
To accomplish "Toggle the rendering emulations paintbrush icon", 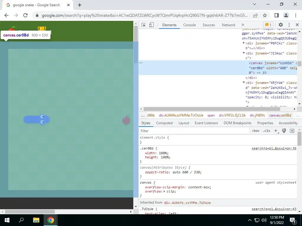I will coord(284,131).
